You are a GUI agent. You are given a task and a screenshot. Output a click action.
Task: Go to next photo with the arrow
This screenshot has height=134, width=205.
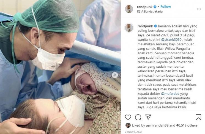[x=115, y=75]
